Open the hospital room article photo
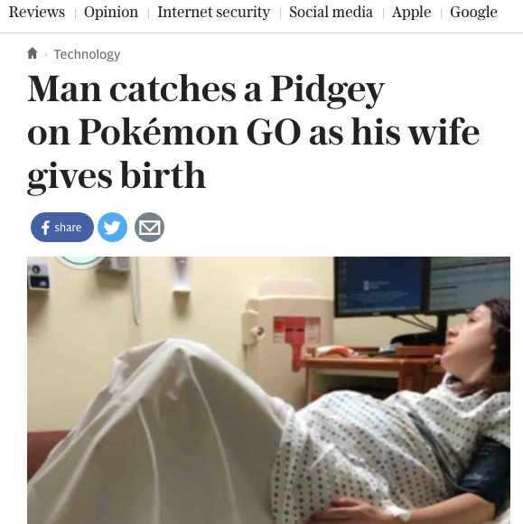This screenshot has height=524, width=523. pyautogui.click(x=268, y=390)
